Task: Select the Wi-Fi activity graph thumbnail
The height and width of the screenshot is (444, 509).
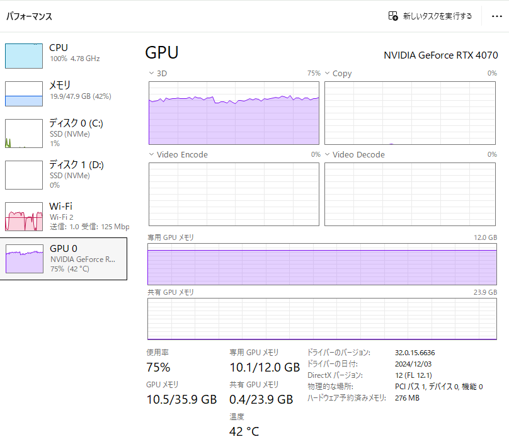Action: click(x=24, y=217)
